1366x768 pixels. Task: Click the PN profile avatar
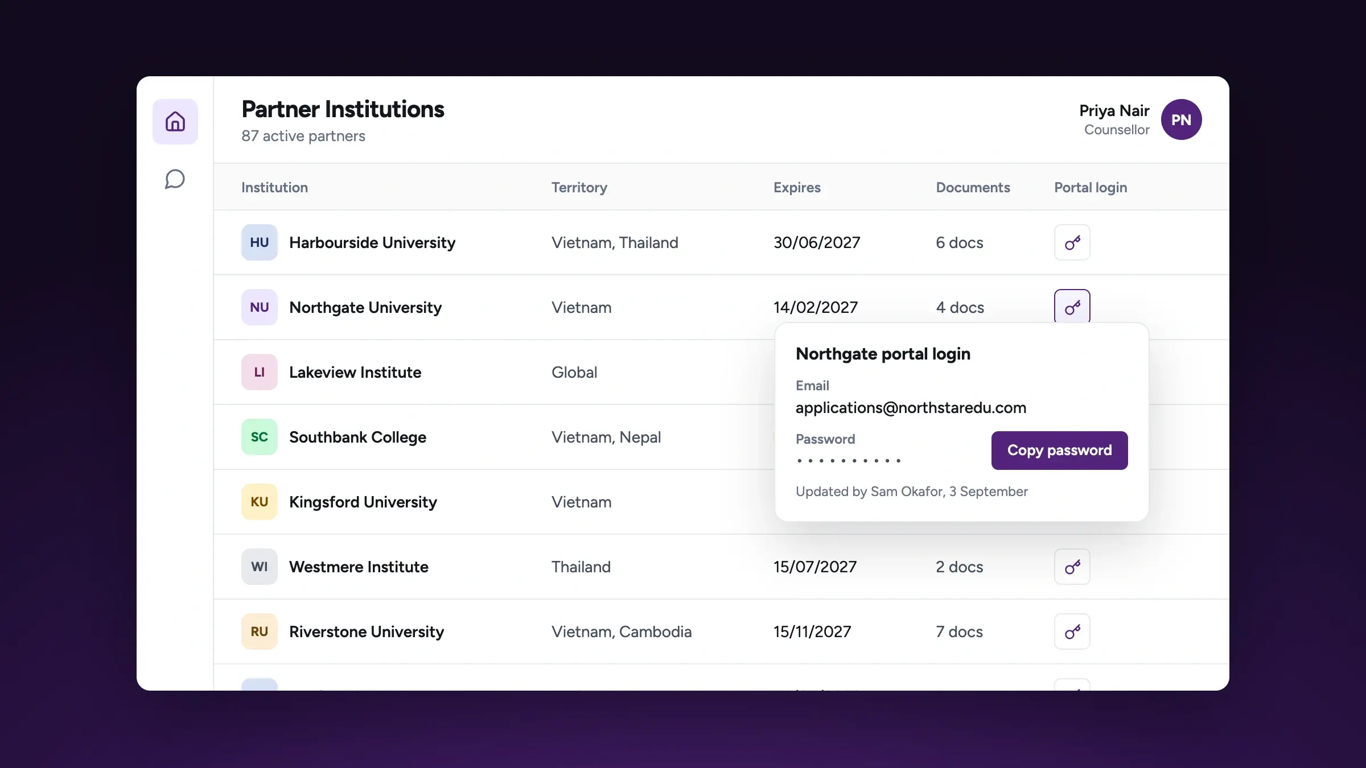(x=1182, y=119)
